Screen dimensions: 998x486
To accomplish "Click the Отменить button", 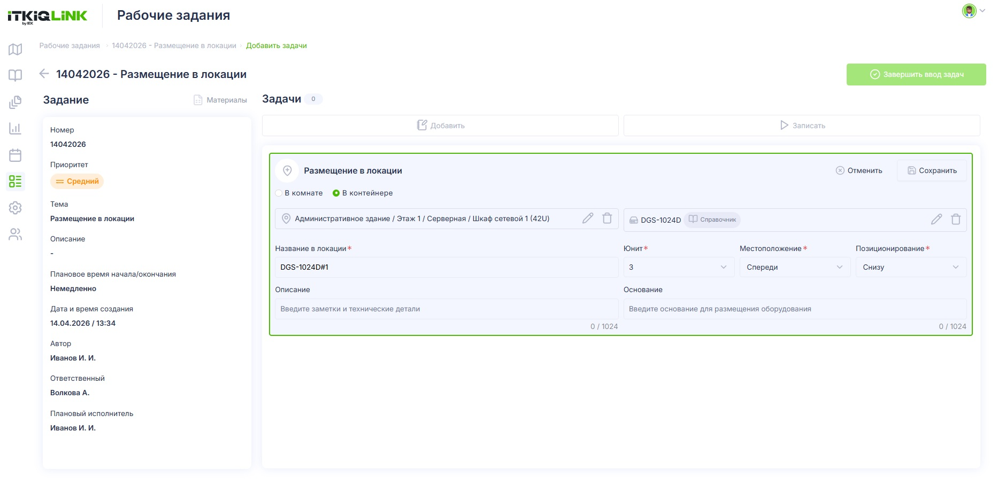I will tap(859, 171).
